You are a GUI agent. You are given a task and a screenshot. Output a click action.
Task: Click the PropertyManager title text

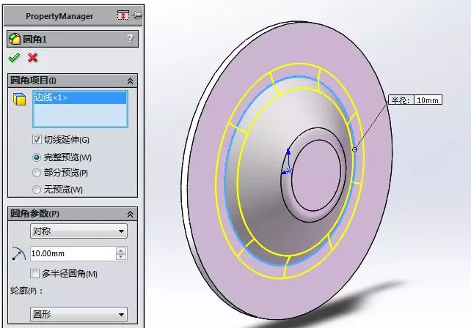click(x=59, y=16)
